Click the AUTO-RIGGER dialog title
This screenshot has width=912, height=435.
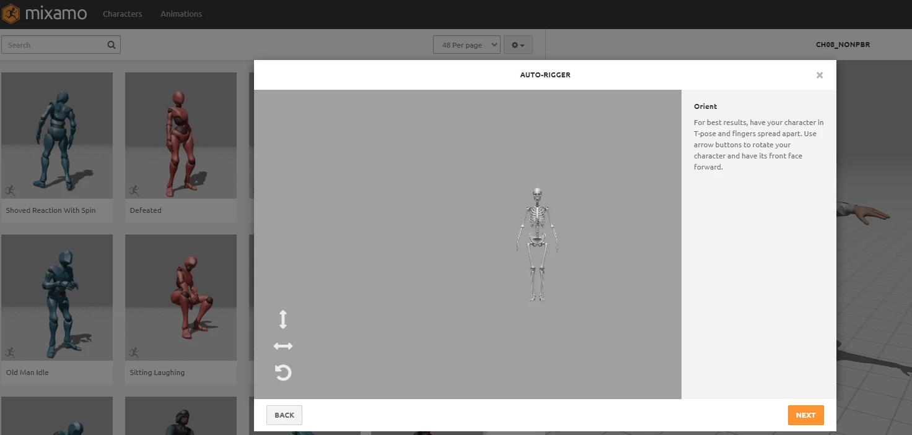(x=545, y=75)
